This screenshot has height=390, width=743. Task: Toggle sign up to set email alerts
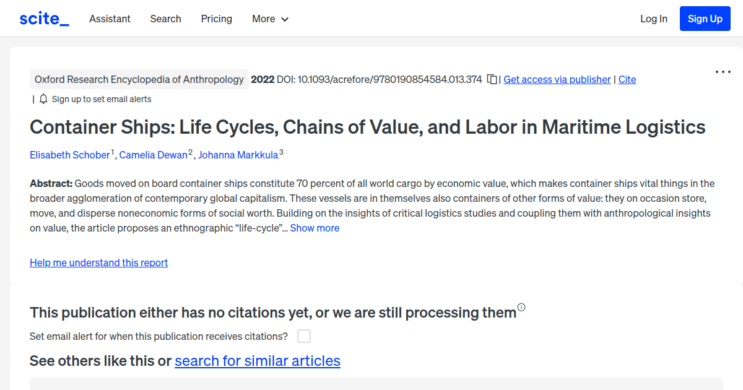(x=102, y=98)
